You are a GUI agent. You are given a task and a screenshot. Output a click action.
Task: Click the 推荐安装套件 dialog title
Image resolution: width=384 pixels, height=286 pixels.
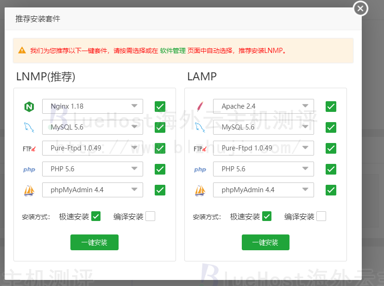[x=38, y=19]
